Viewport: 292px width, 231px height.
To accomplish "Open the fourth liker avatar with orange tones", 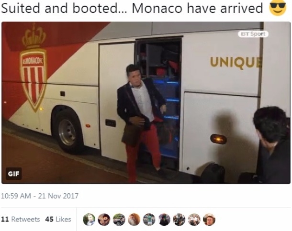I will 134,220.
